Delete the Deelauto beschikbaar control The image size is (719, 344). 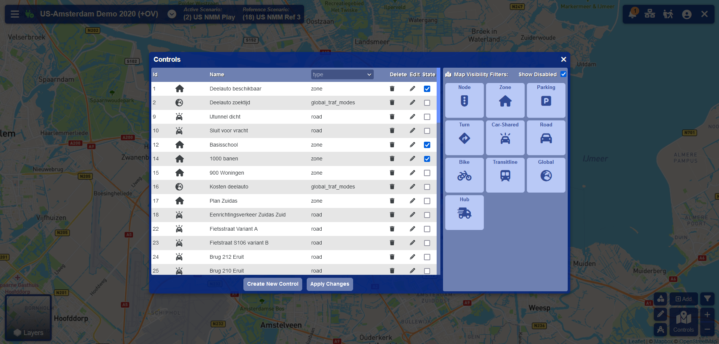[x=392, y=89]
